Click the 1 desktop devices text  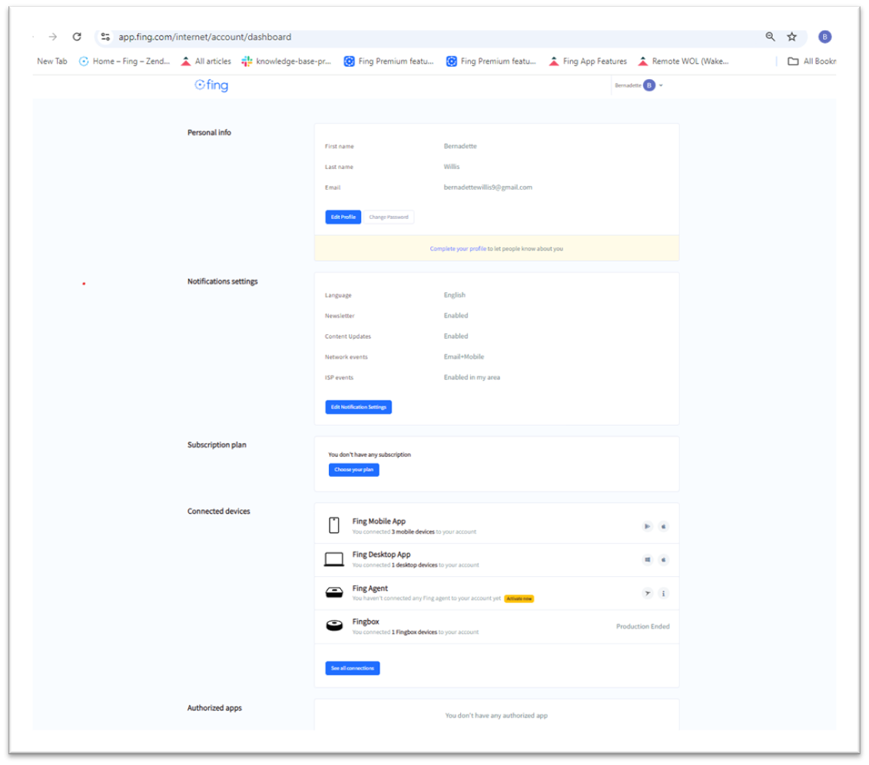[x=414, y=565]
